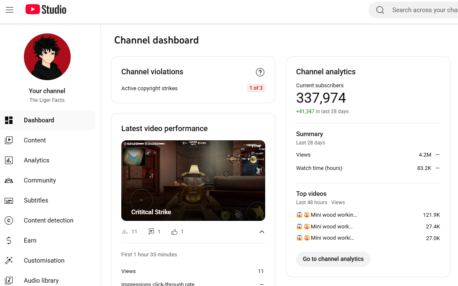458x286 pixels.
Task: Click the Content detection copyright icon
Action: tap(9, 220)
